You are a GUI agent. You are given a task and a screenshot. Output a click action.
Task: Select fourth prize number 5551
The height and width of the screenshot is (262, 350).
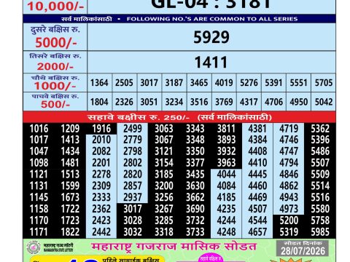(x=299, y=83)
